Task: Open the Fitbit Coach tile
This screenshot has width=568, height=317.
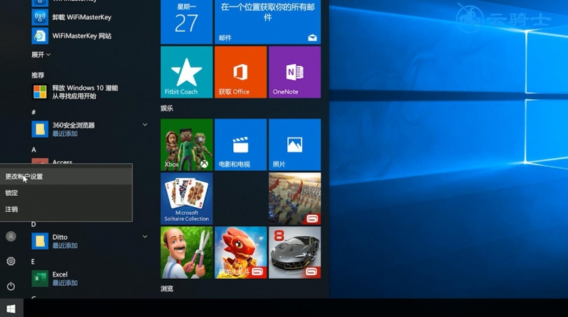Action: click(x=186, y=72)
